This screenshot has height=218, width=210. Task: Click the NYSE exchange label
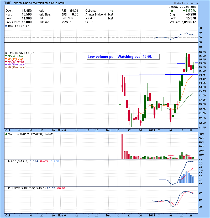(x=62, y=3)
